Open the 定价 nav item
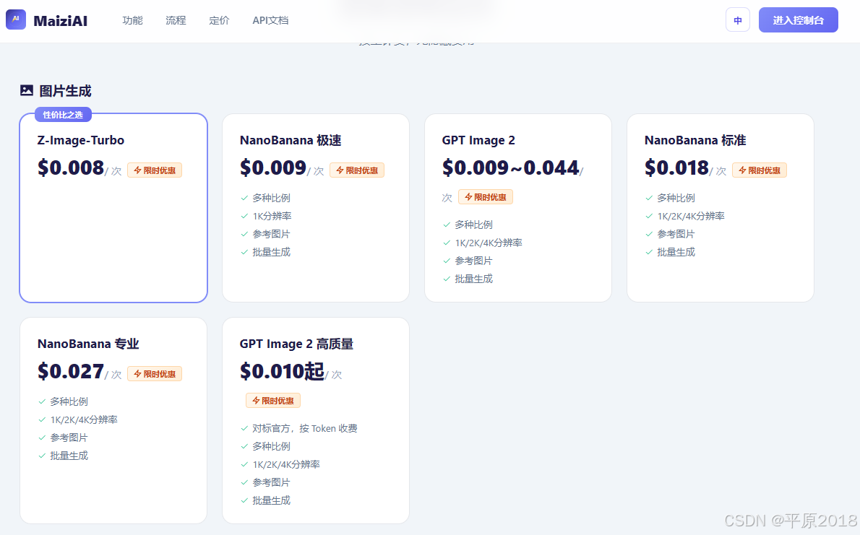This screenshot has width=860, height=535. coord(220,20)
